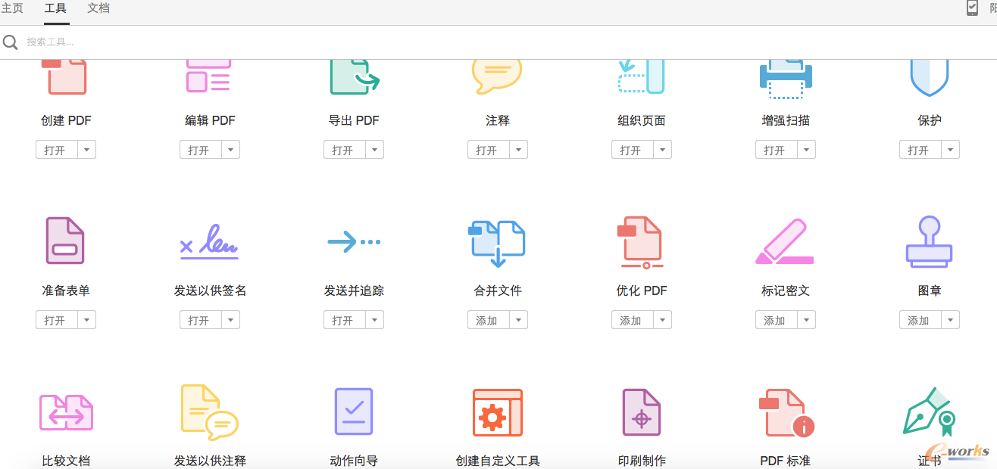Click the search magnifier icon

click(x=10, y=42)
